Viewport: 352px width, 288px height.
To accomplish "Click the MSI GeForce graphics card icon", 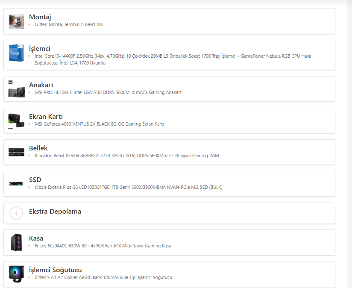I will [16, 120].
